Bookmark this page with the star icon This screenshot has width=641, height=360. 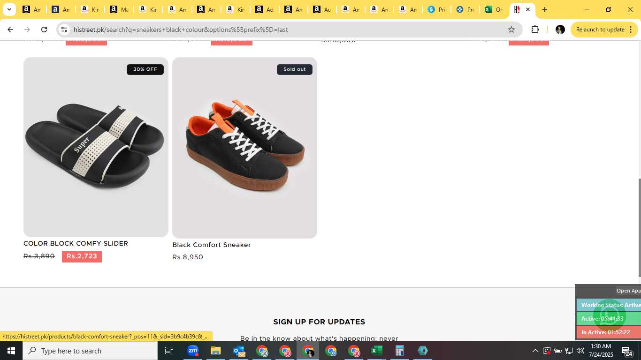click(511, 30)
